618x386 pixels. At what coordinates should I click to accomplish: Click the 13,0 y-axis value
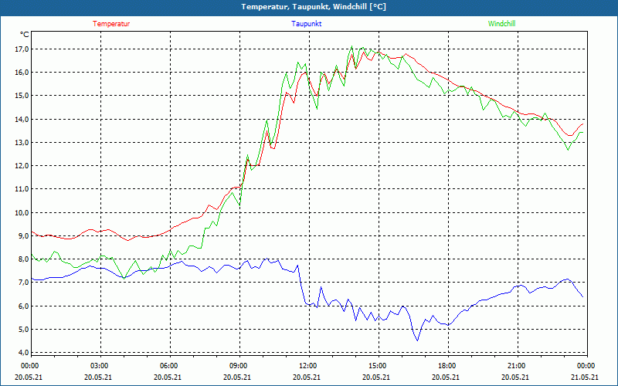click(22, 143)
